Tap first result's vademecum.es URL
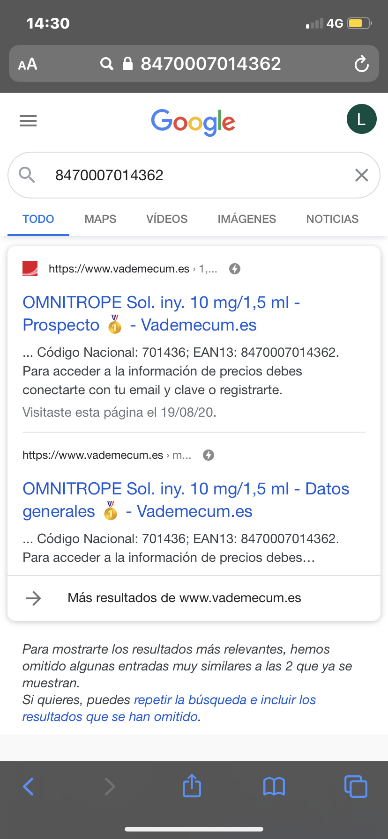This screenshot has height=839, width=388. [133, 269]
